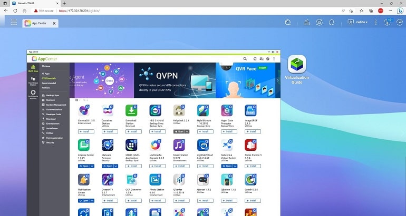Open the cwhite user account dropdown
Image resolution: width=406 pixels, height=216 pixels.
(358, 22)
